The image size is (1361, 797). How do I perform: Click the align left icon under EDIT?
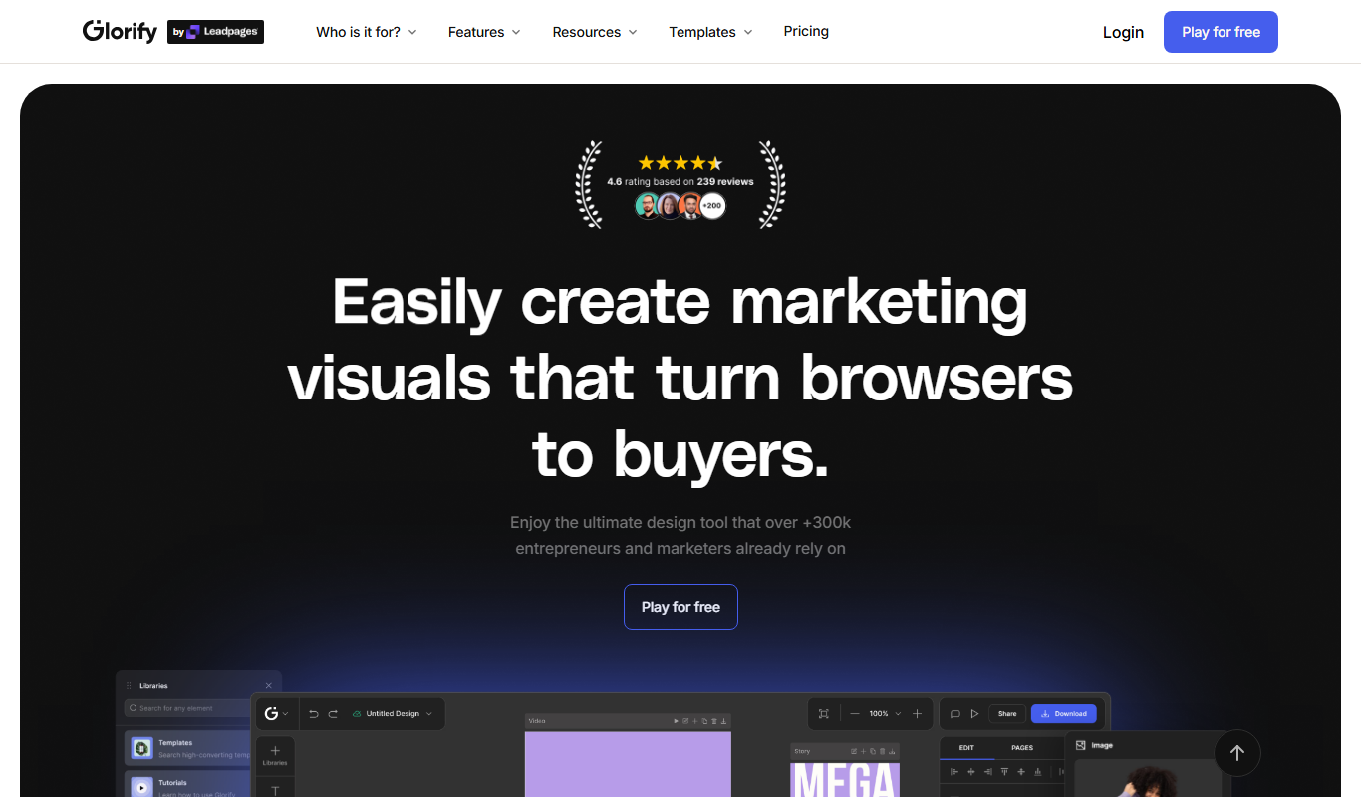tap(953, 772)
